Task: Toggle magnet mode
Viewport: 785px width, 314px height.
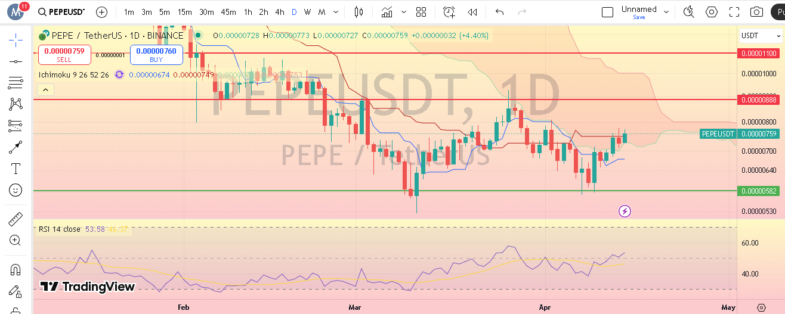Action: coord(16,269)
